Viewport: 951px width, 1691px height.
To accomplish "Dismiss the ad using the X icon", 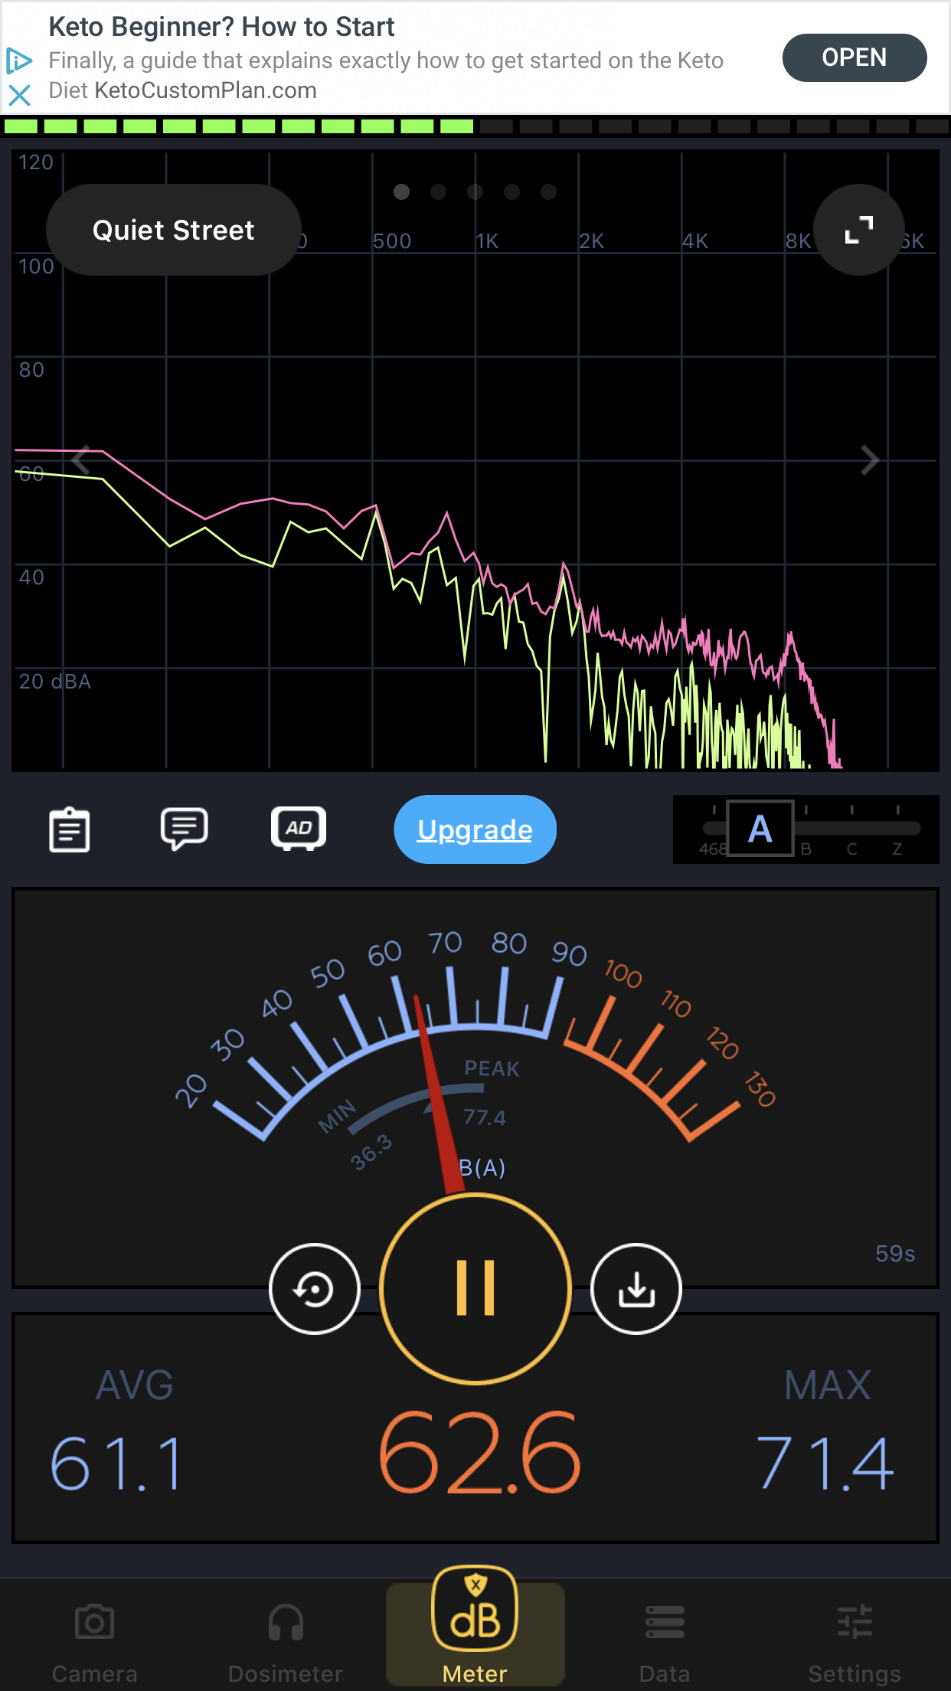I will (x=19, y=95).
